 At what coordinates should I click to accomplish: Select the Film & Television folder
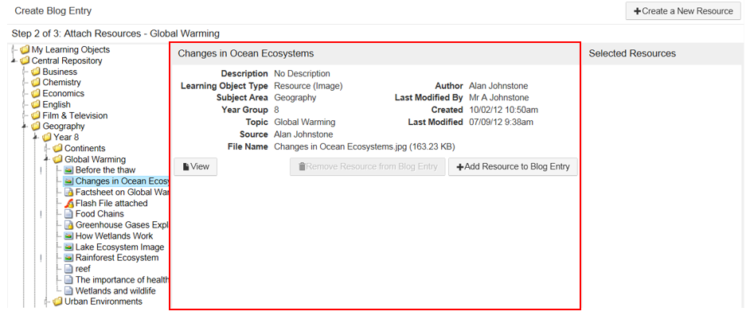pyautogui.click(x=74, y=115)
